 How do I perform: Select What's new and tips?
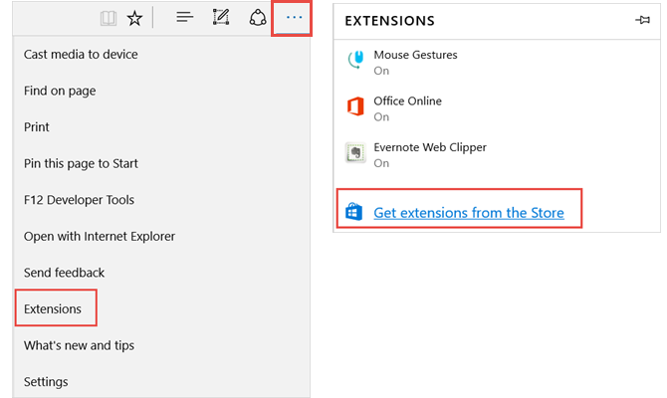click(x=79, y=345)
